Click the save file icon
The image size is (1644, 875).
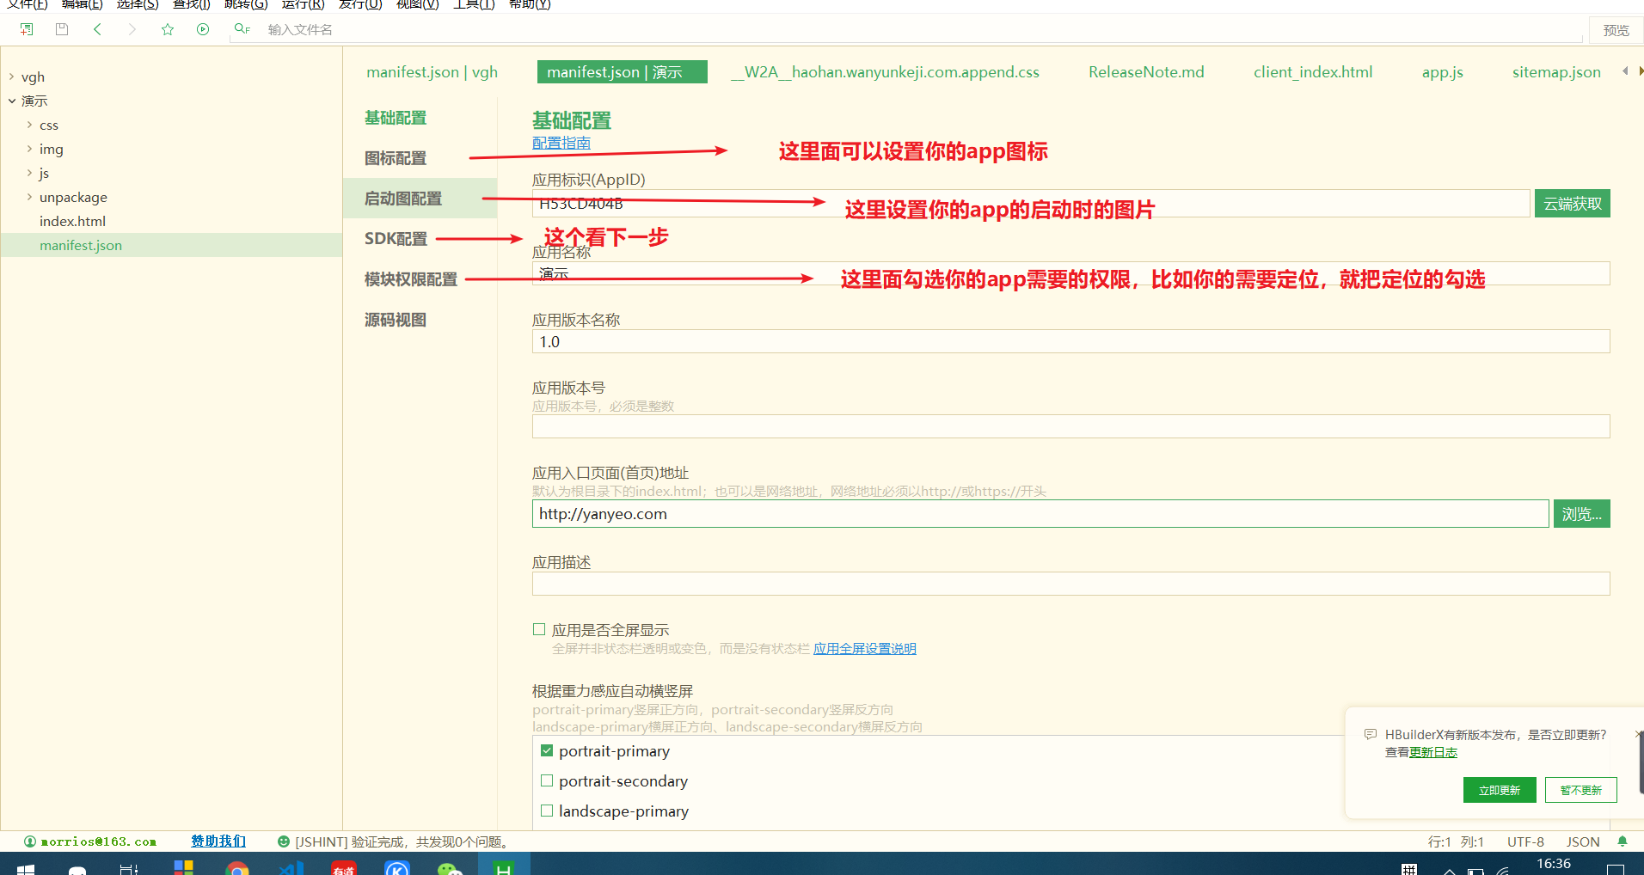(61, 28)
